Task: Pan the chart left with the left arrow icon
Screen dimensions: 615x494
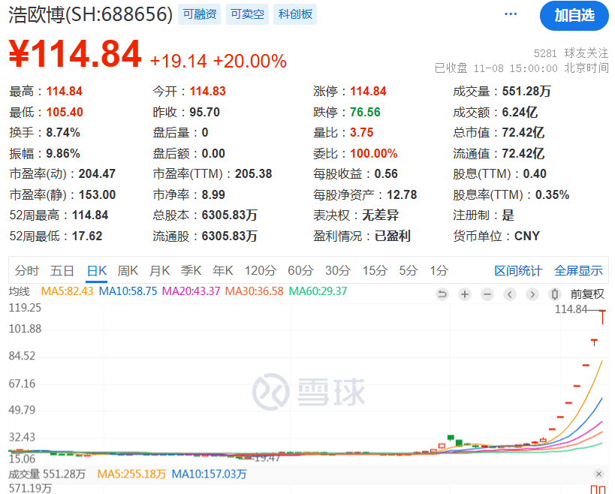Action: tap(509, 294)
